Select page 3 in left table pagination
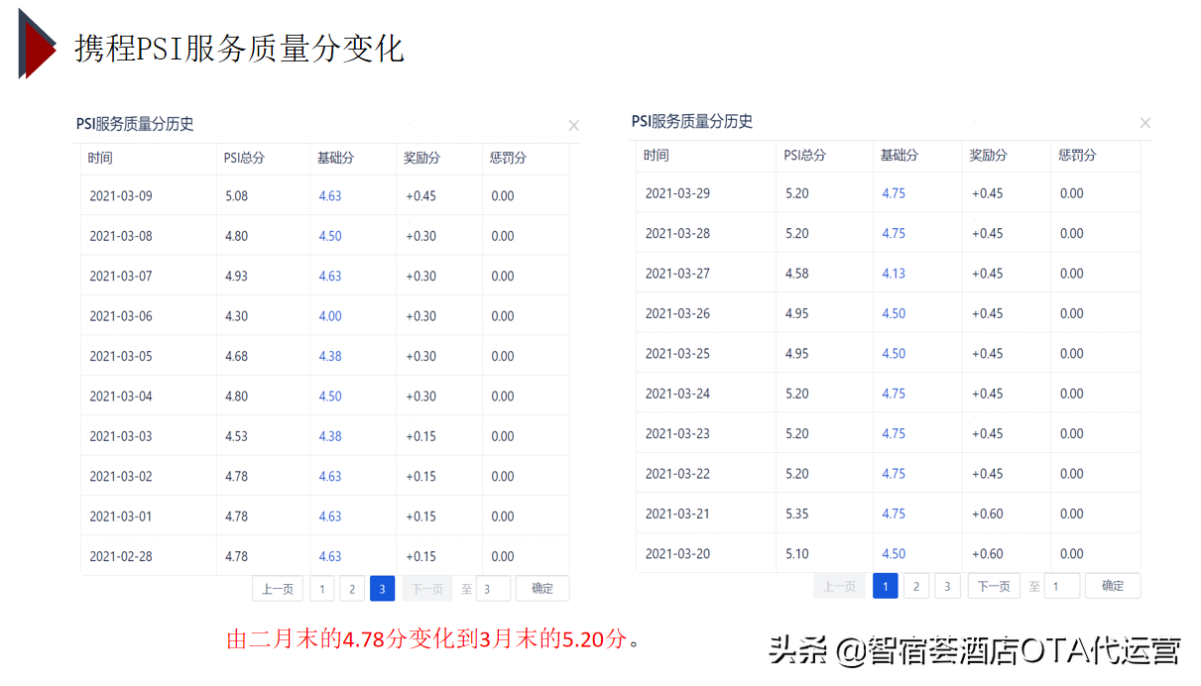Viewport: 1201px width, 686px height. [383, 589]
